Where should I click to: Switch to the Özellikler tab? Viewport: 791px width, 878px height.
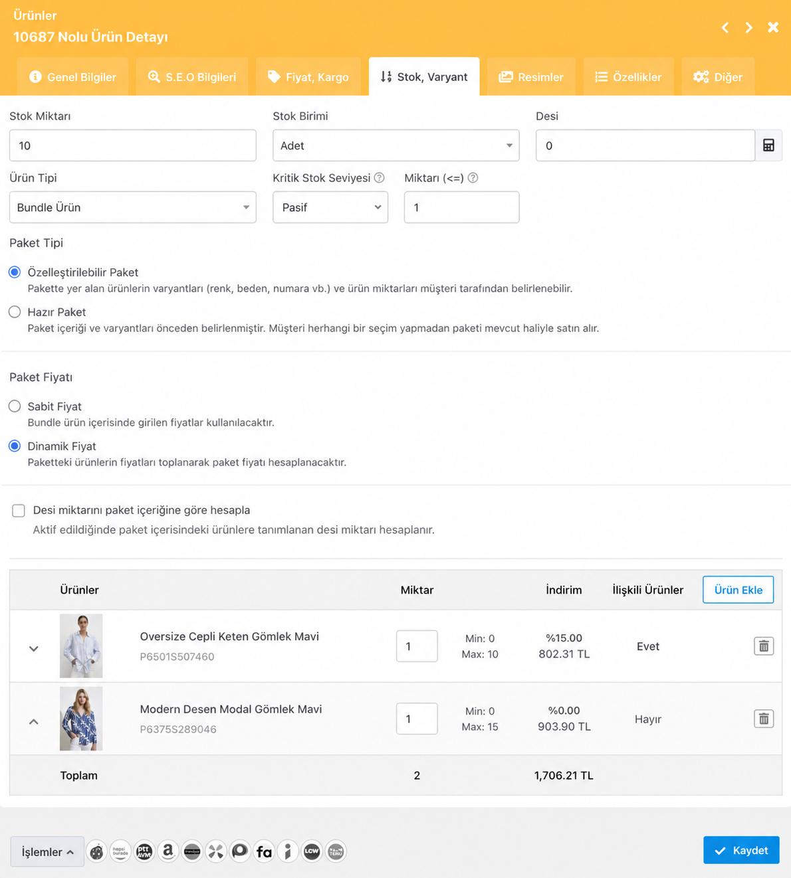click(x=628, y=77)
